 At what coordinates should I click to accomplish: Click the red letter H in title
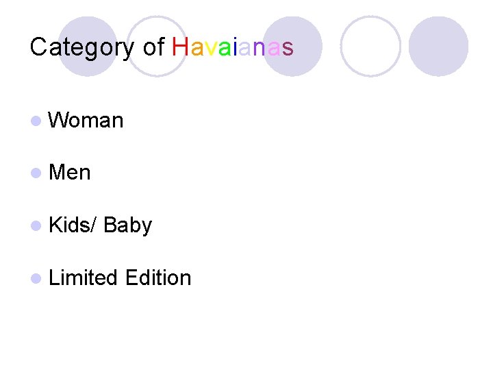coord(179,47)
